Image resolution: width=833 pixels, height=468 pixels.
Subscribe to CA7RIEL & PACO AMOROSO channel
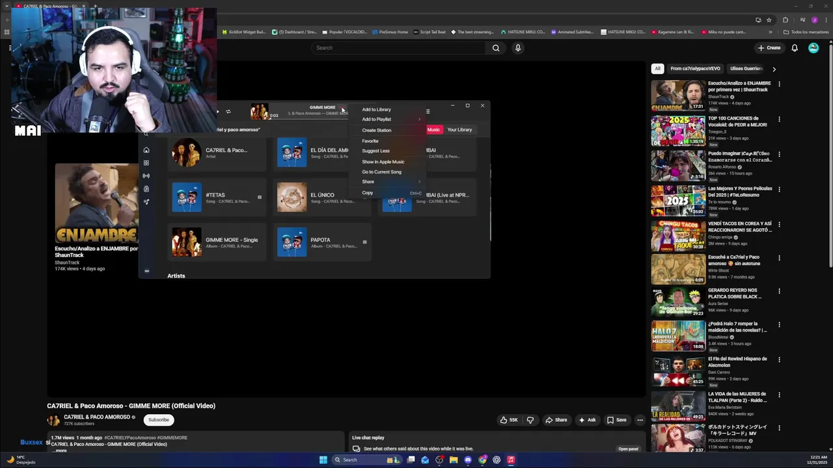159,420
